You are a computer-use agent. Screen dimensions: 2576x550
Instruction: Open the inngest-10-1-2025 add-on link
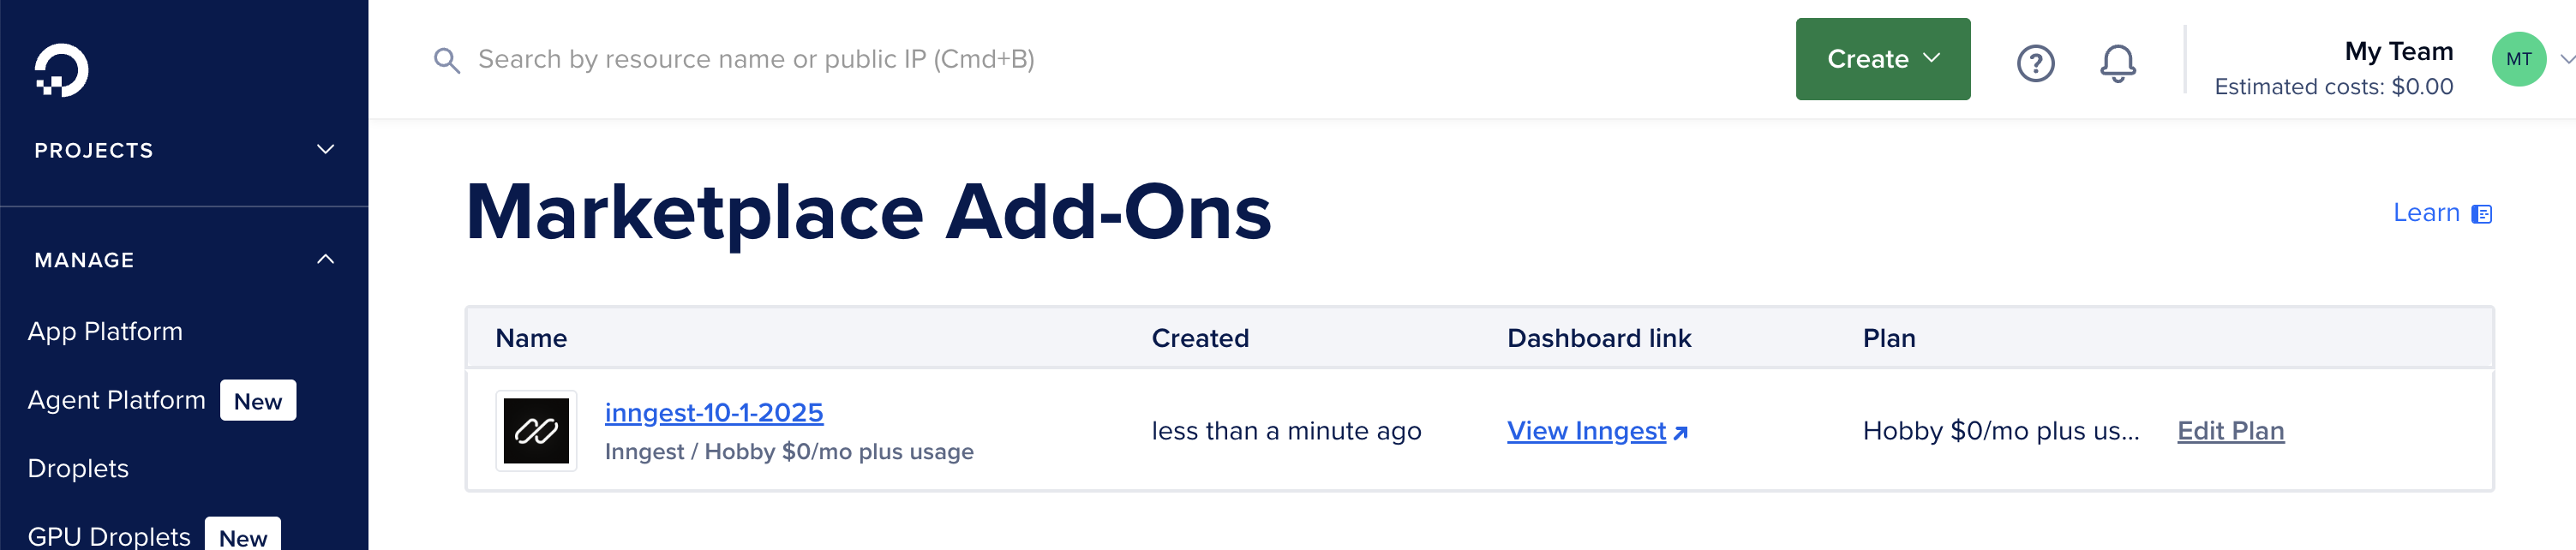tap(713, 413)
